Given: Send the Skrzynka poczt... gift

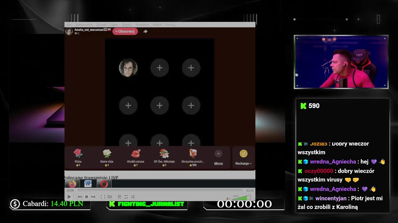Looking at the screenshot, I should point(193,158).
